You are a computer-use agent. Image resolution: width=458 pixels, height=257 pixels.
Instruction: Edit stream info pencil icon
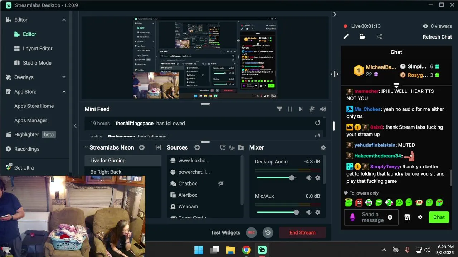coord(346,37)
